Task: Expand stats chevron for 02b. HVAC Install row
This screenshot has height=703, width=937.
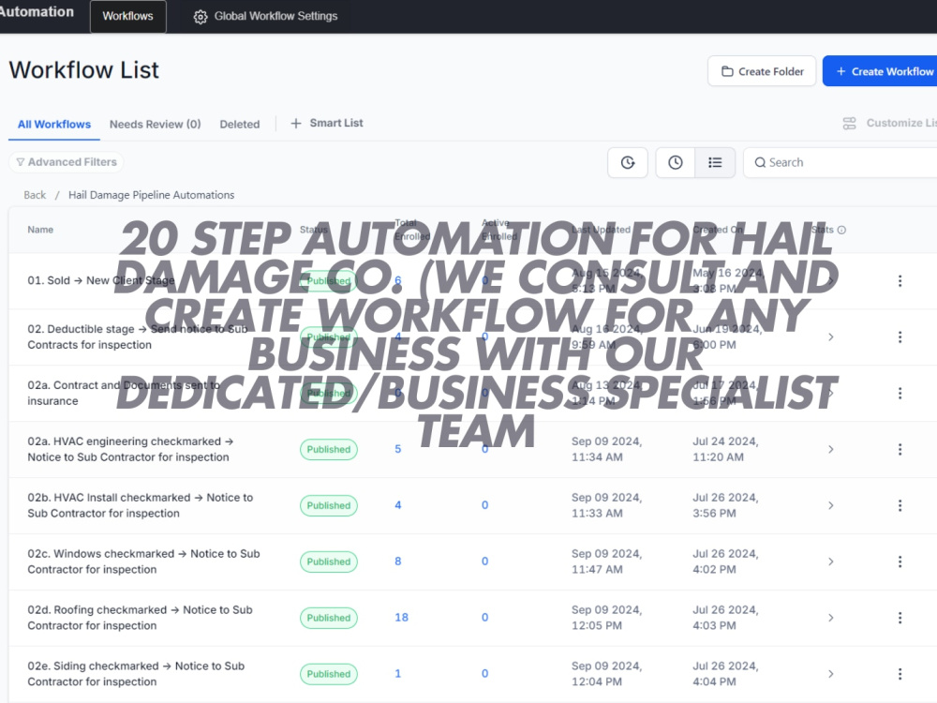Action: 830,506
